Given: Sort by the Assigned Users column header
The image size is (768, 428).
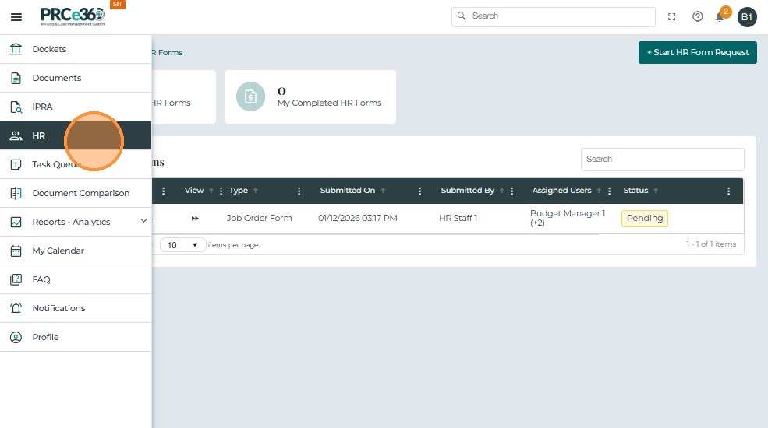Looking at the screenshot, I should pyautogui.click(x=562, y=191).
